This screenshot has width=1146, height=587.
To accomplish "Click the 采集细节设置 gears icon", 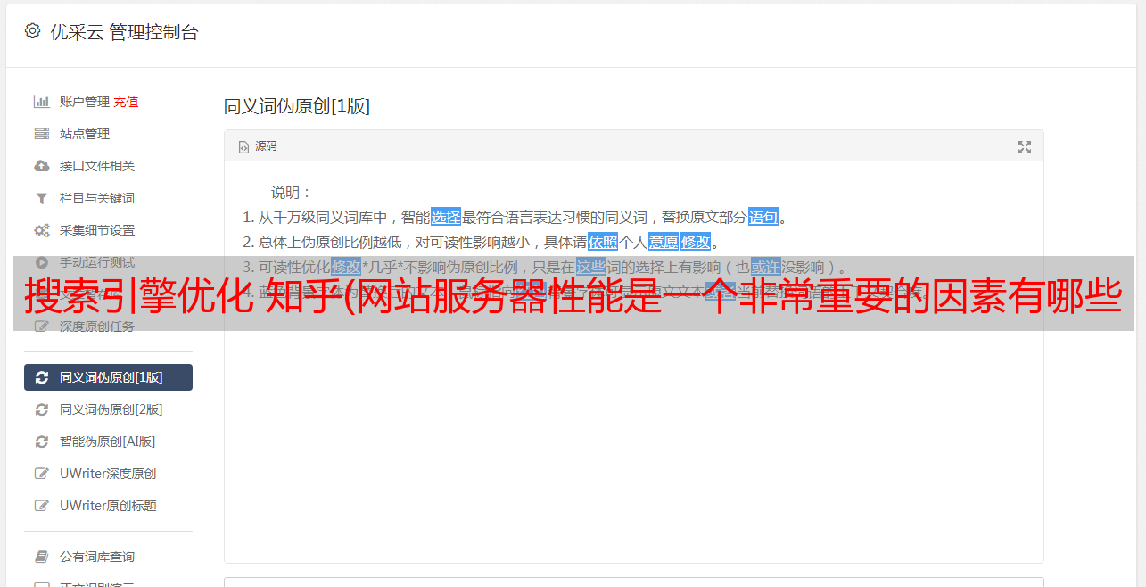I will pos(41,230).
